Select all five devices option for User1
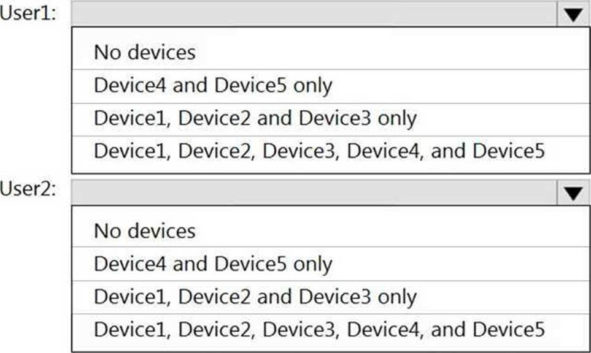Screen dimensions: 591x353 click(319, 150)
